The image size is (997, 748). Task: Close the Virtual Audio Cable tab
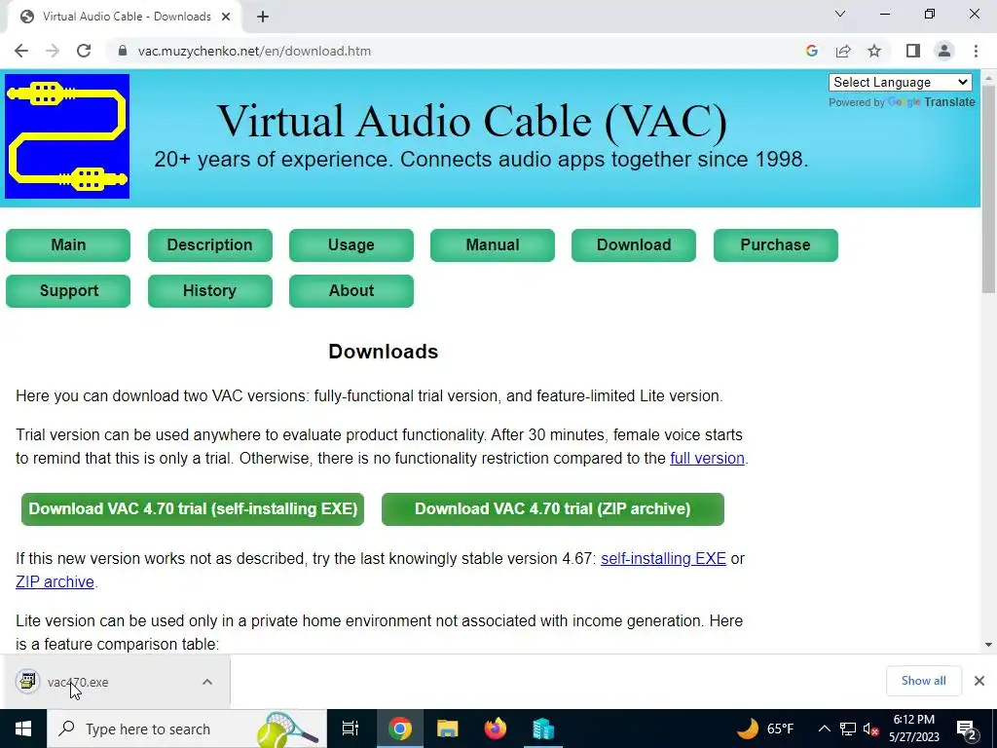point(226,17)
